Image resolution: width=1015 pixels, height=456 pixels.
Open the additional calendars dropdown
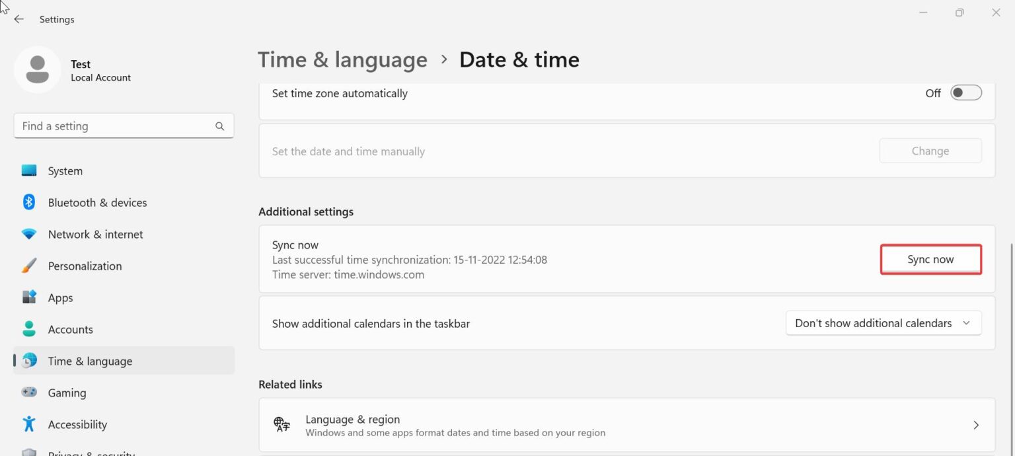pos(883,323)
